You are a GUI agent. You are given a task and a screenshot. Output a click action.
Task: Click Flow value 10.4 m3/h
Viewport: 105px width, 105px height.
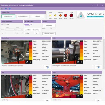click(46, 56)
